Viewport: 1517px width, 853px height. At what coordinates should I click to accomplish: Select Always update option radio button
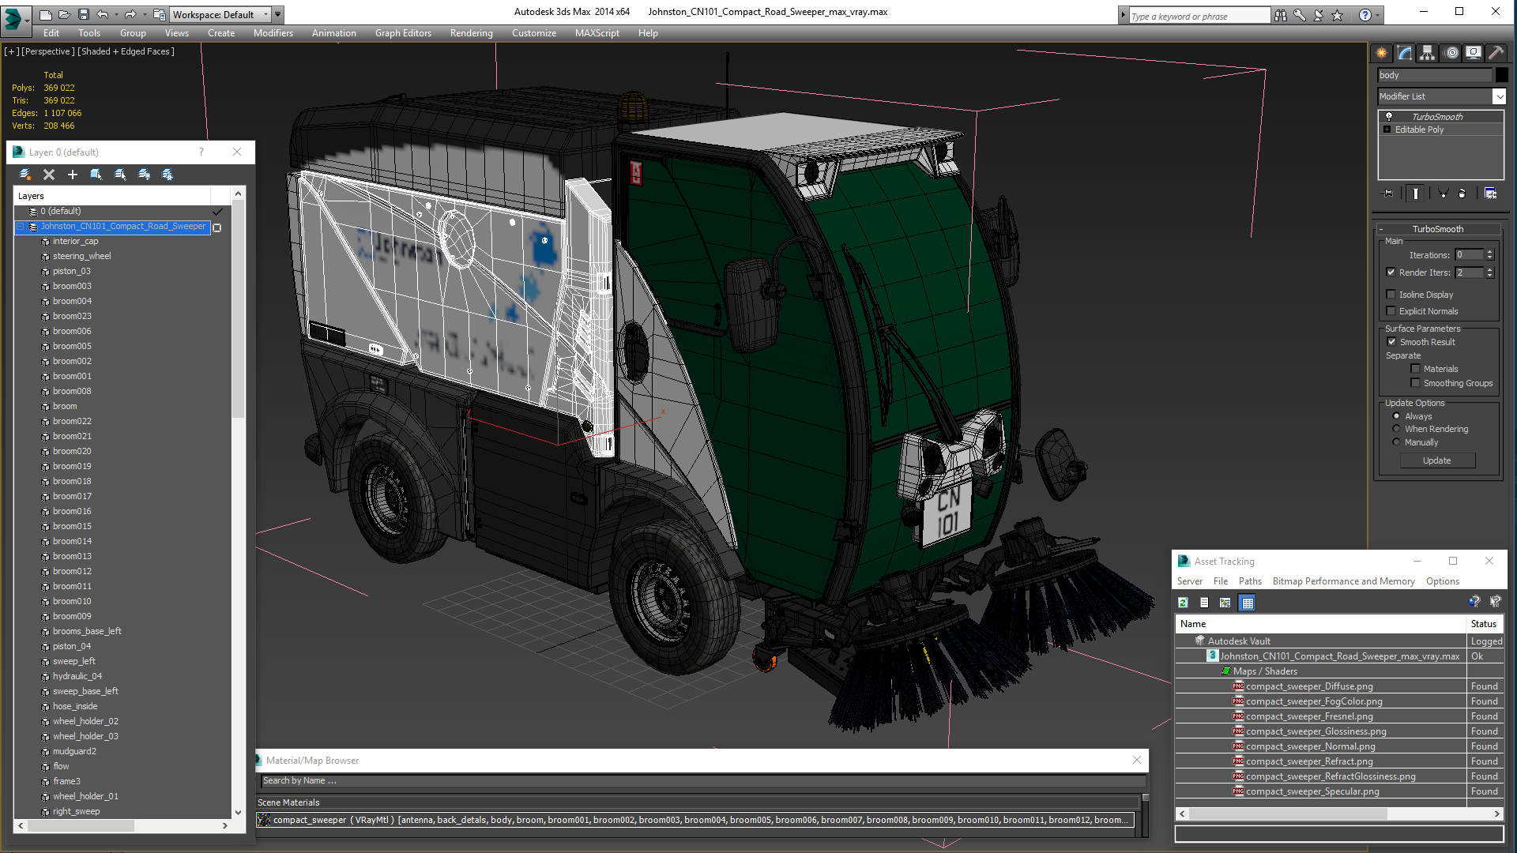click(1396, 416)
